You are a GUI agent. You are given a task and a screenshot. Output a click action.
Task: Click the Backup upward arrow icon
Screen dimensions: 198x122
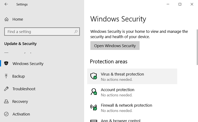point(6,76)
